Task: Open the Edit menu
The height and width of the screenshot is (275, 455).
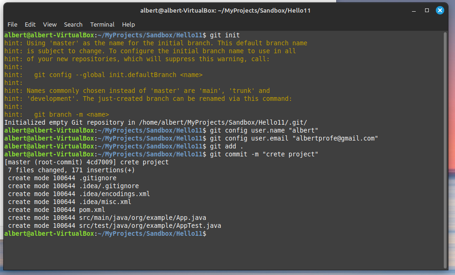Action: point(30,25)
